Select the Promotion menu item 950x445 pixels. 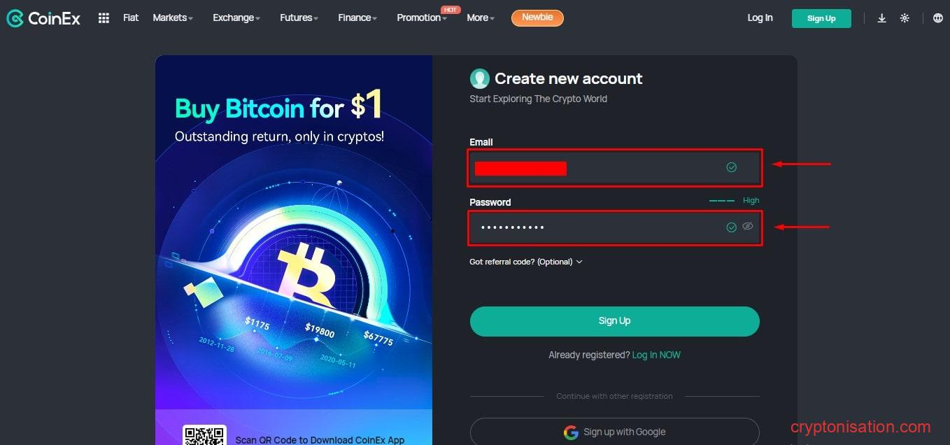click(421, 18)
